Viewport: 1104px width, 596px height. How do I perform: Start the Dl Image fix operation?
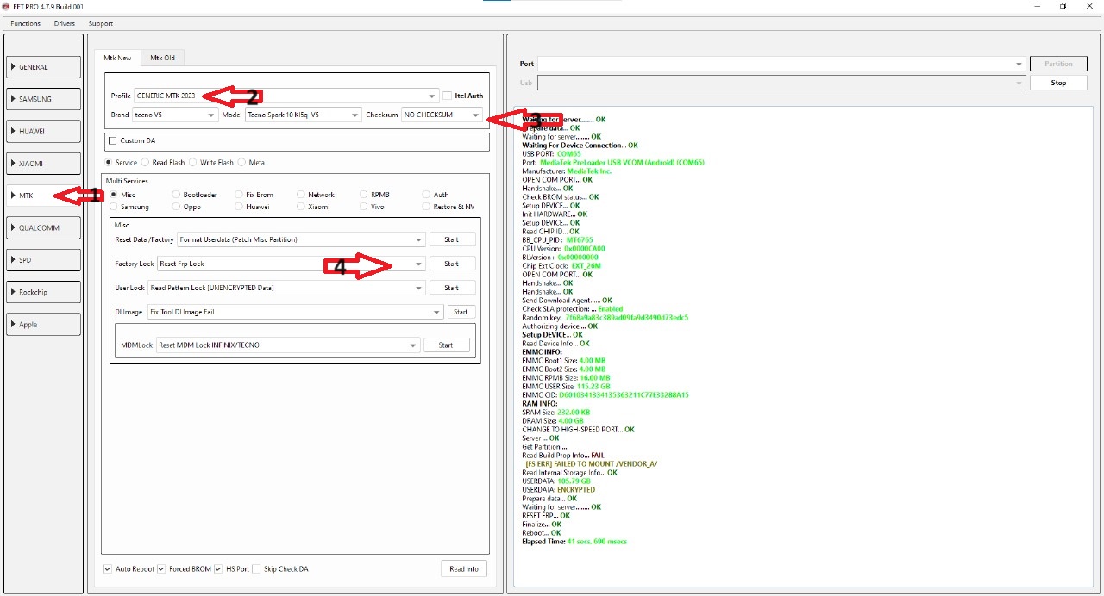point(461,312)
